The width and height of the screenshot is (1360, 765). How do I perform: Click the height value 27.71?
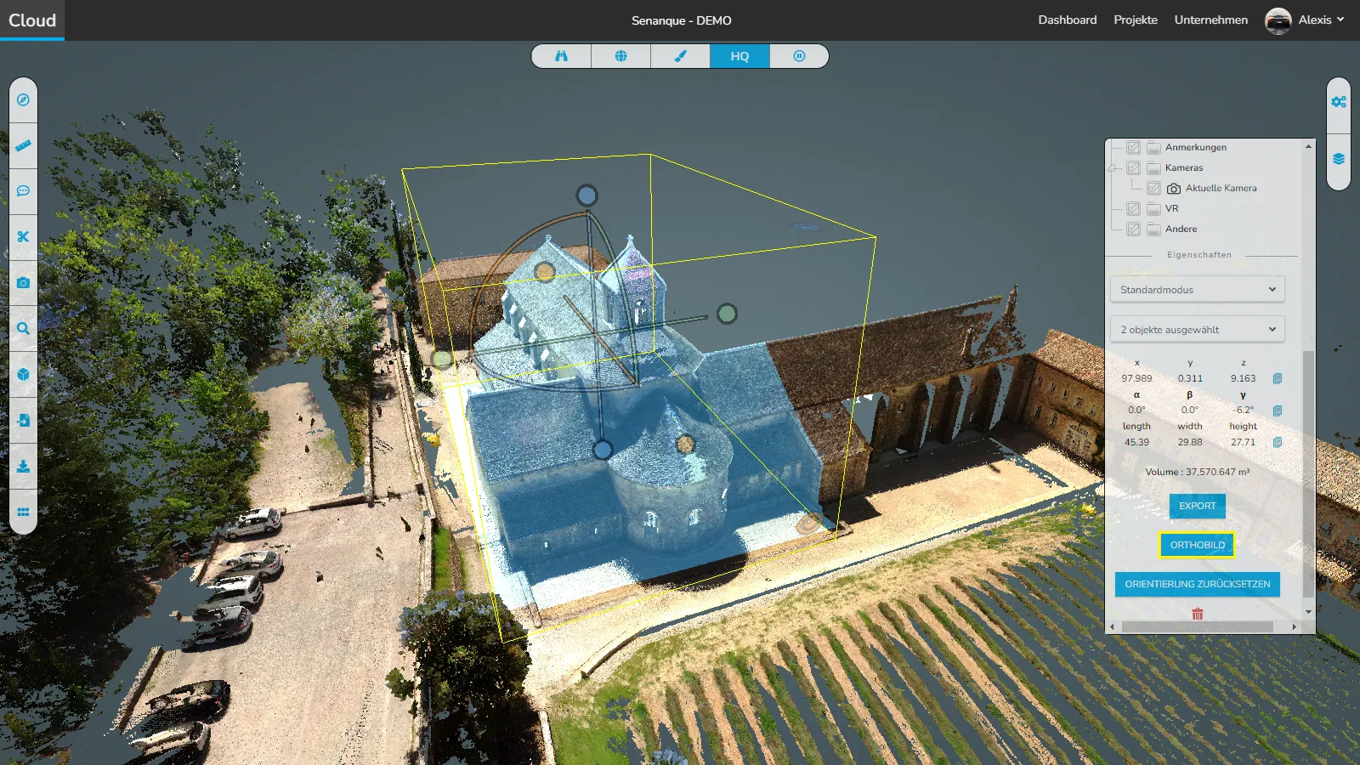coord(1243,442)
